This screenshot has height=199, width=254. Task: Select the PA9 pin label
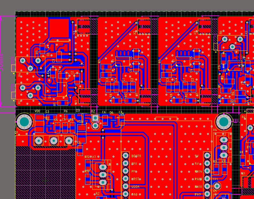coord(197,194)
